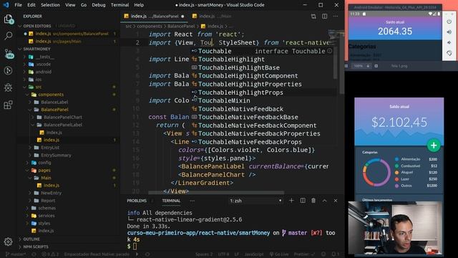This screenshot has width=458, height=258.
Task: Open panel overflow ellipsis next to TERMINAL
Action: 192,201
